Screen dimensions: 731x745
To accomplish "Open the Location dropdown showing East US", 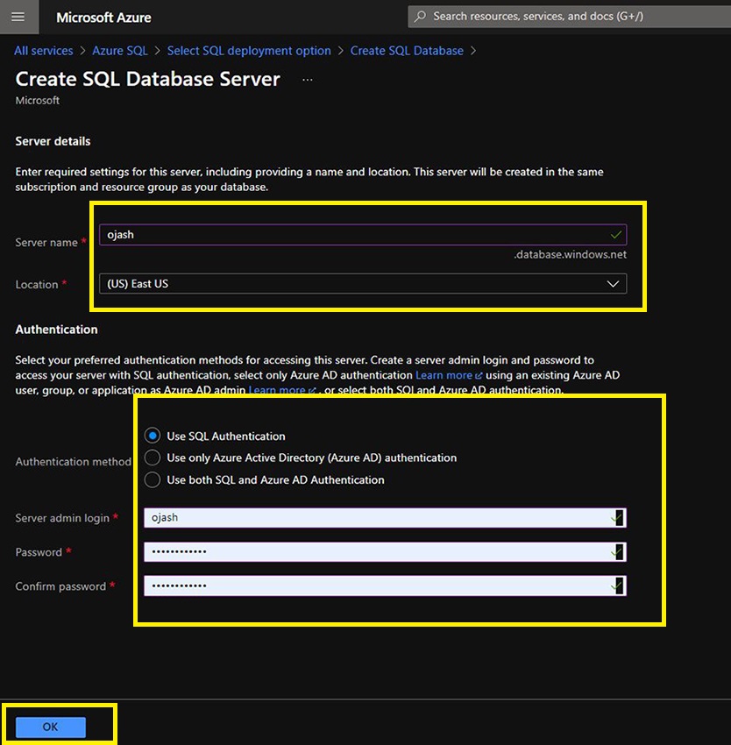I will point(363,284).
